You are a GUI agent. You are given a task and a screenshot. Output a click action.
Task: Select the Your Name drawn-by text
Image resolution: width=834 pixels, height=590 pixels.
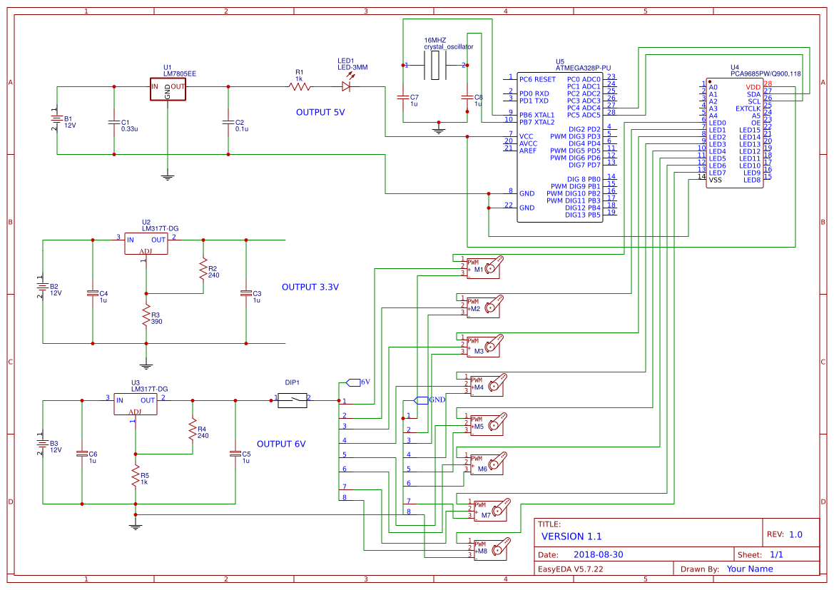[x=750, y=569]
